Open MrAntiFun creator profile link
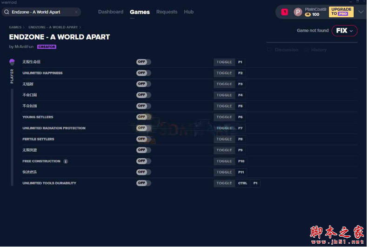Viewport: 369px width, 247px height. pyautogui.click(x=24, y=47)
